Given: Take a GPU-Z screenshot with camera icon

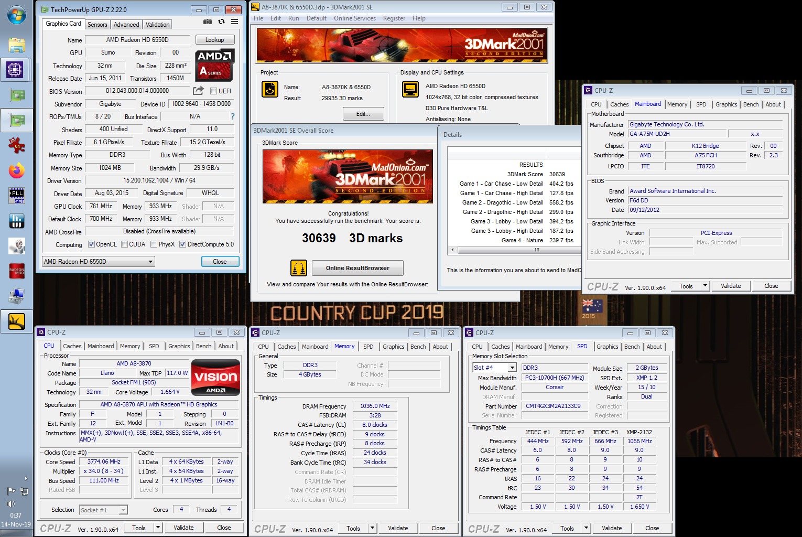Looking at the screenshot, I should pos(208,22).
